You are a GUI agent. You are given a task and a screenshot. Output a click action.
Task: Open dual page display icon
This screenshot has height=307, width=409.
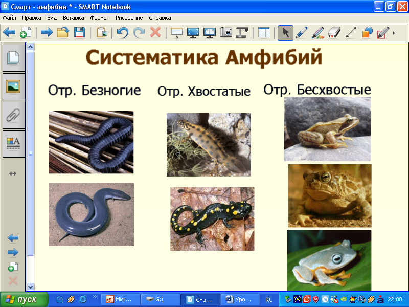(x=210, y=33)
